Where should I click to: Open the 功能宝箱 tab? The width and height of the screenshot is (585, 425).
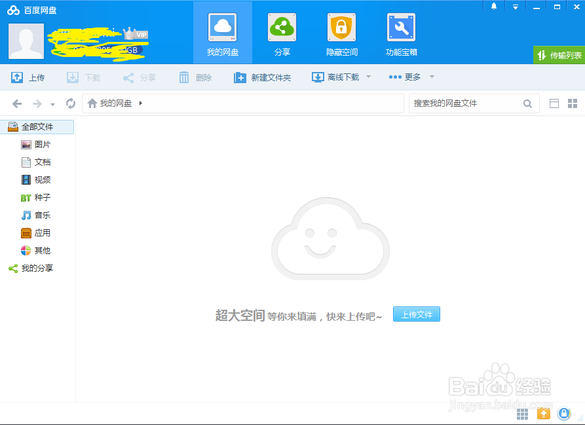coord(402,34)
